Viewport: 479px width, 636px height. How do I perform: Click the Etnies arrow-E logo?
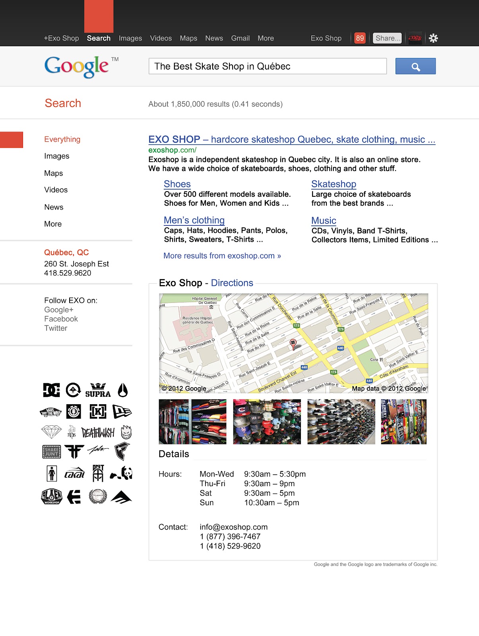pos(74,497)
